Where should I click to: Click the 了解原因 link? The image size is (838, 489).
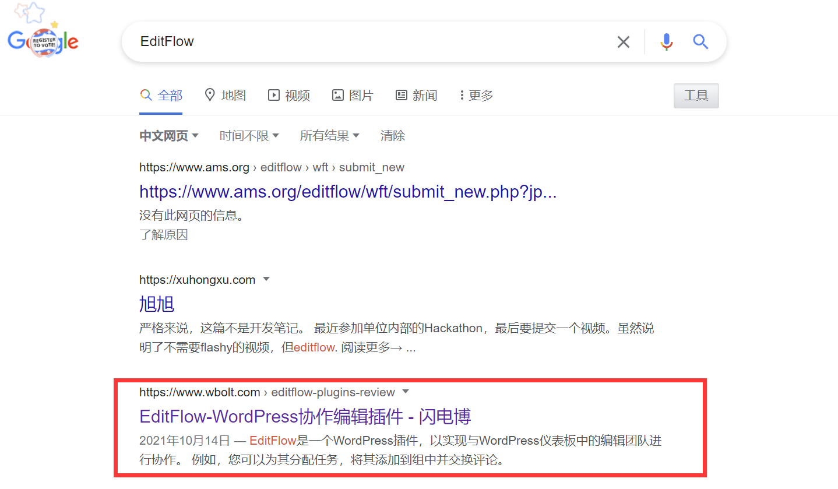pos(164,234)
